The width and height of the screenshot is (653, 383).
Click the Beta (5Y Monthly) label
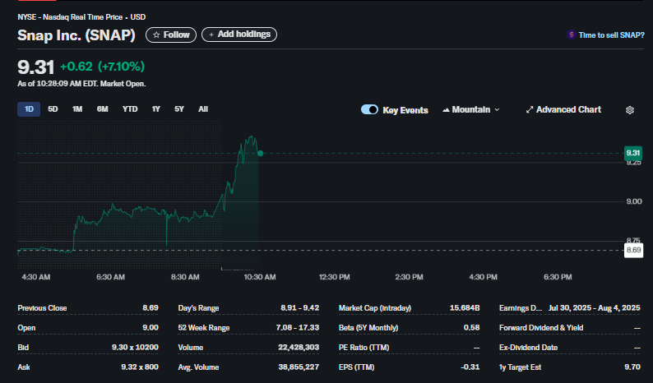(368, 328)
